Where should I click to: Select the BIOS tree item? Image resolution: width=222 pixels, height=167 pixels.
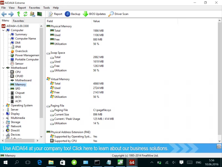point(18,97)
